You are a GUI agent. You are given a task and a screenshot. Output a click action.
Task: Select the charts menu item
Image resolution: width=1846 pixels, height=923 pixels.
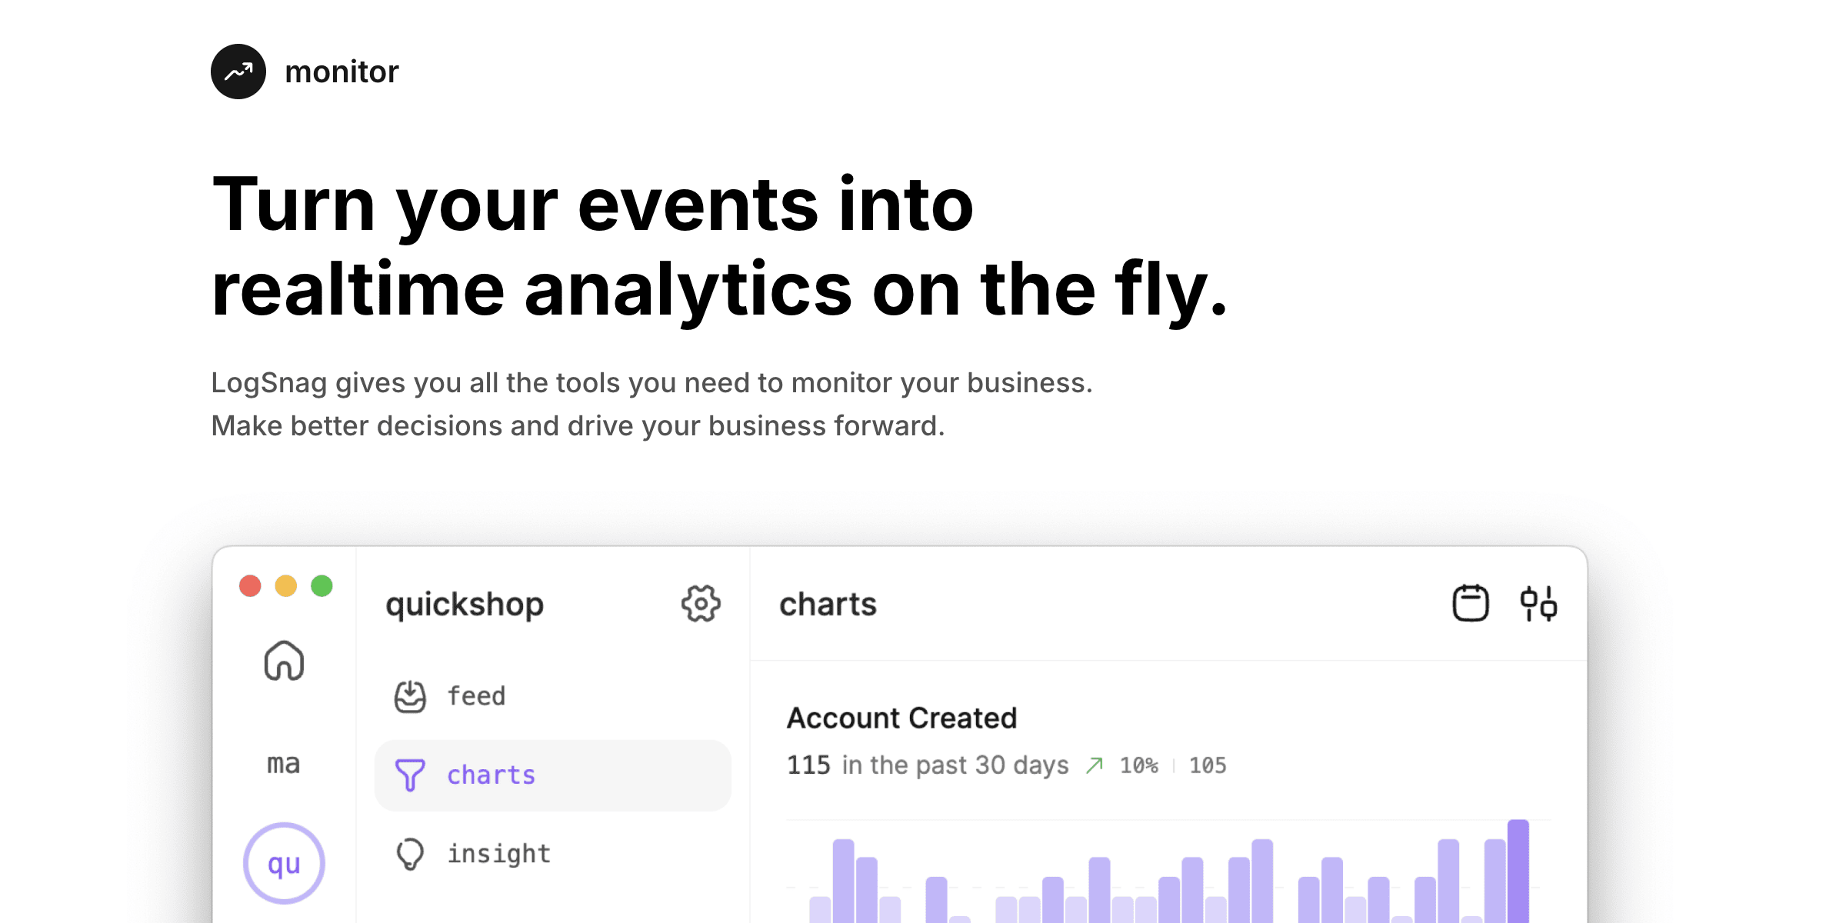click(x=491, y=775)
